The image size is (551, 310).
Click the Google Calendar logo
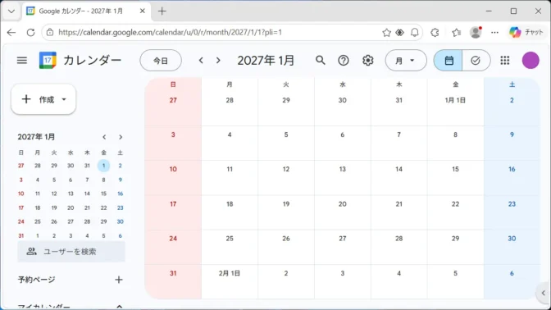(x=48, y=61)
